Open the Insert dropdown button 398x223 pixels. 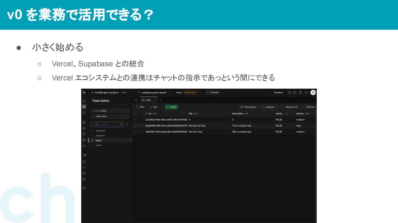coord(172,107)
